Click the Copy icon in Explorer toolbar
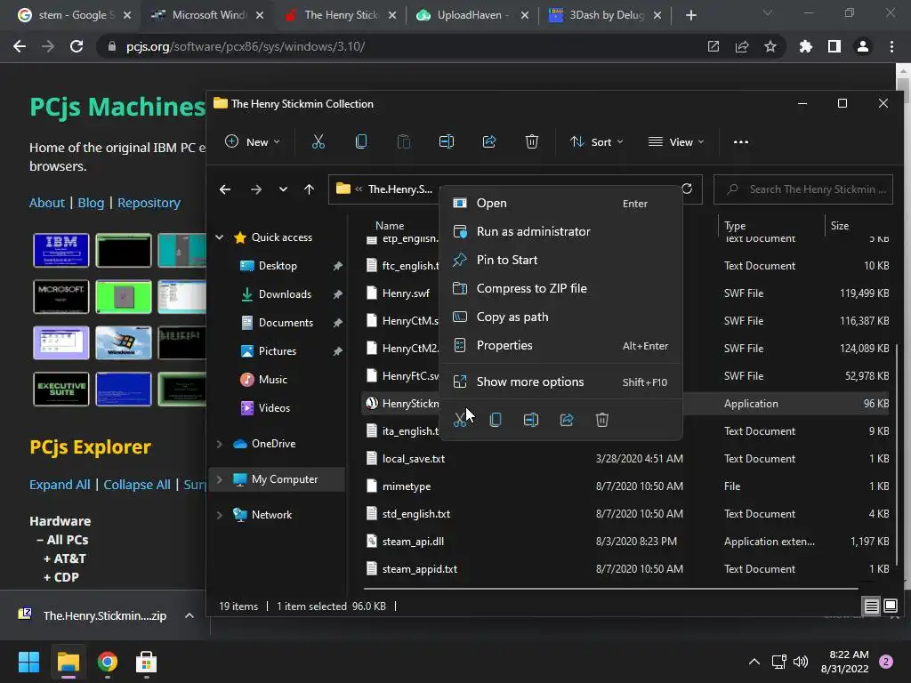911x683 pixels. point(360,142)
